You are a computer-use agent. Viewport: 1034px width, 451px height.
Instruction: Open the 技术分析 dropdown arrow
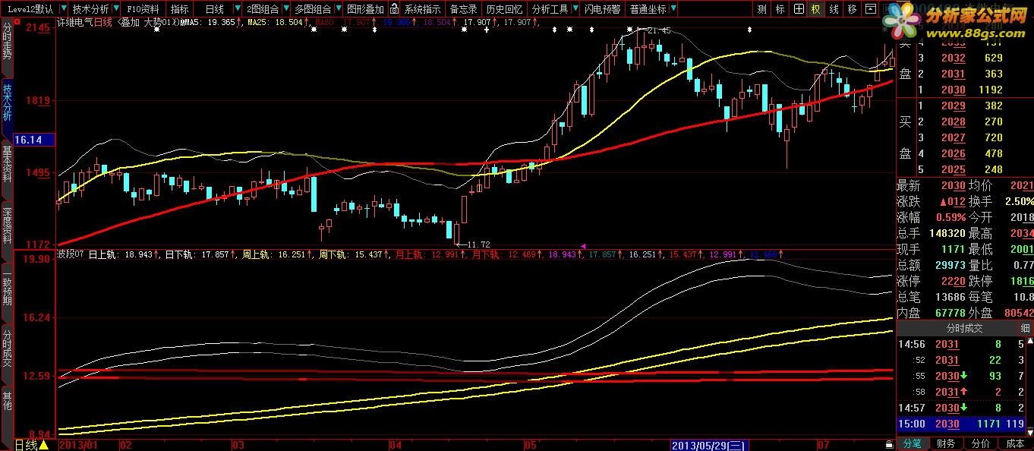point(116,9)
